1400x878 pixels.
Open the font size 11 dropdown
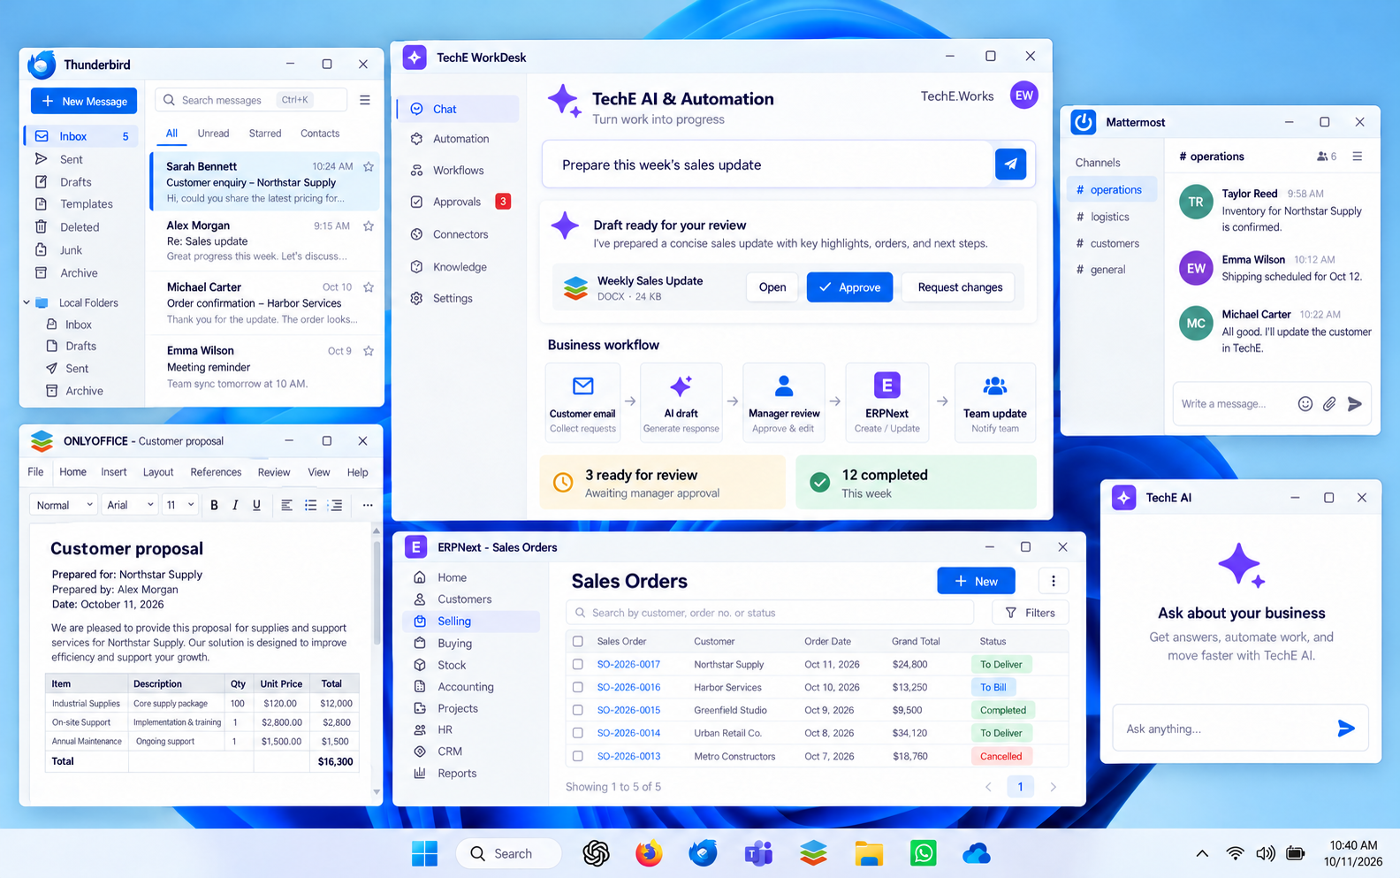tap(179, 505)
